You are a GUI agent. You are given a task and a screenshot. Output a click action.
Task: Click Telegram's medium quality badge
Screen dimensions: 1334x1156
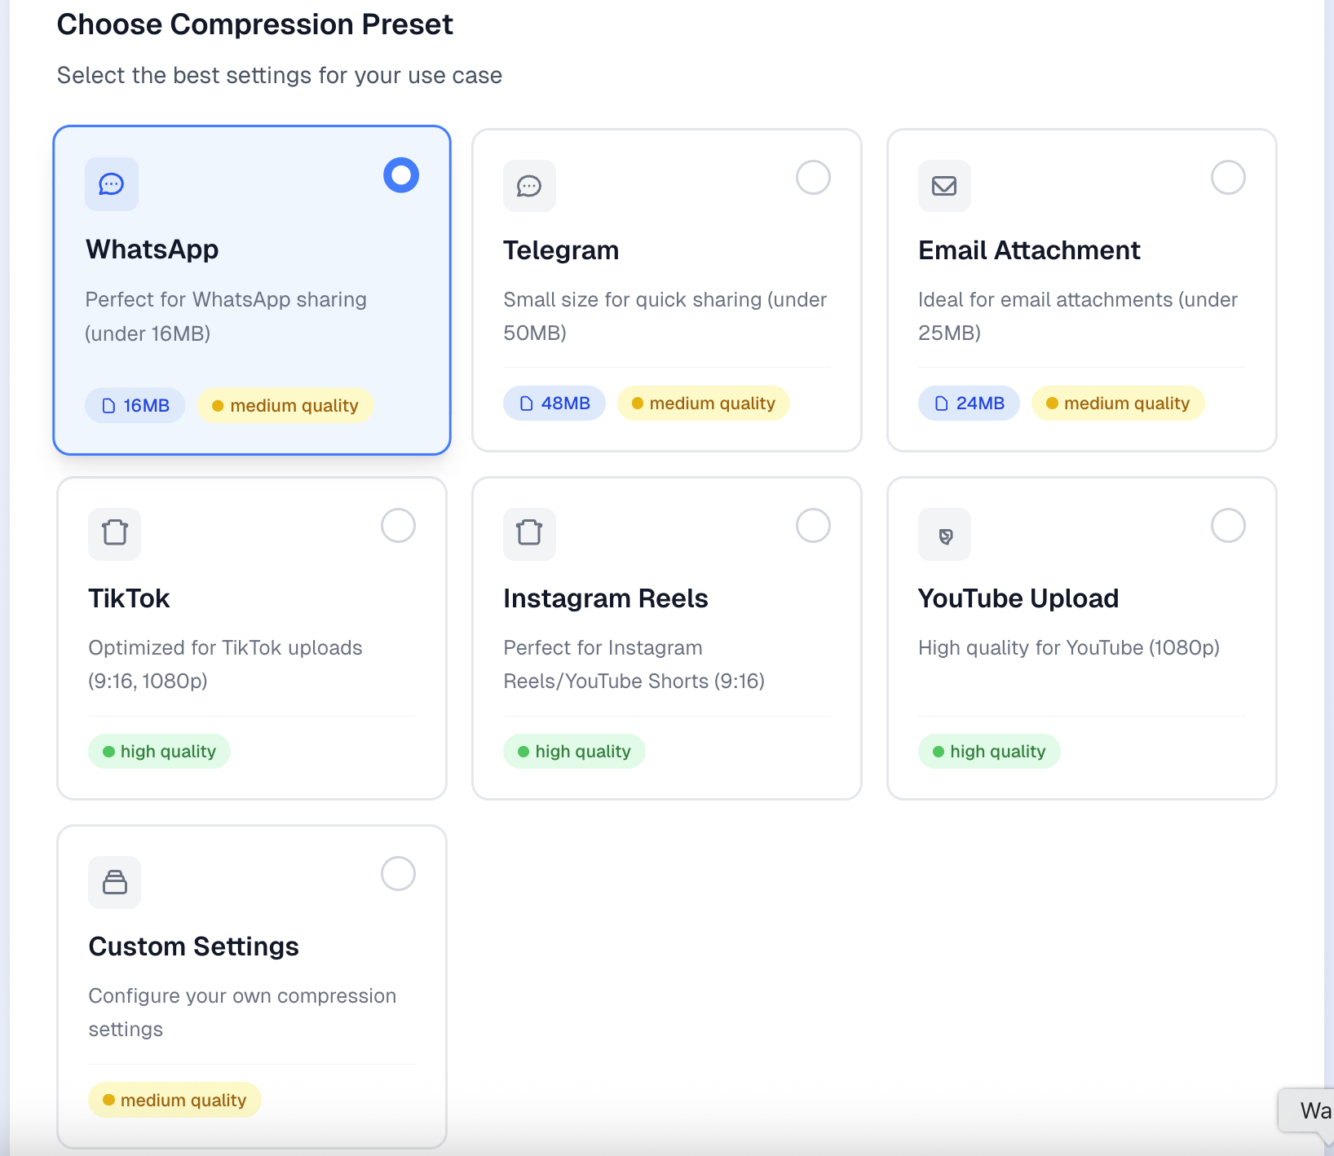tap(704, 404)
